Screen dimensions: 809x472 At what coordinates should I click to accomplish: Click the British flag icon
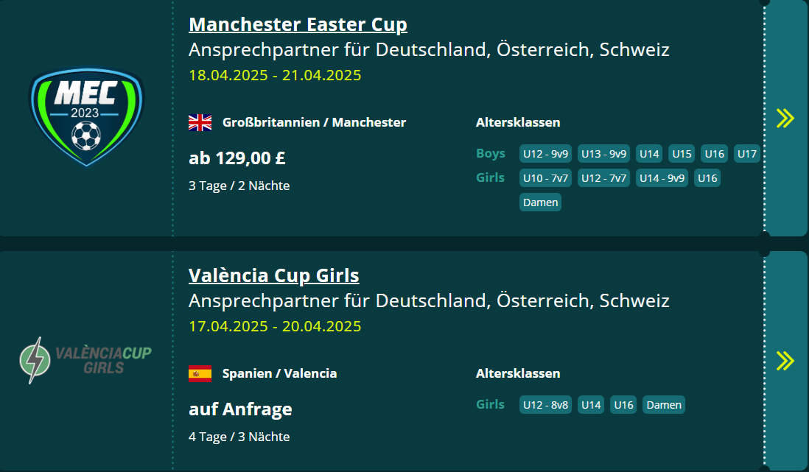point(200,122)
